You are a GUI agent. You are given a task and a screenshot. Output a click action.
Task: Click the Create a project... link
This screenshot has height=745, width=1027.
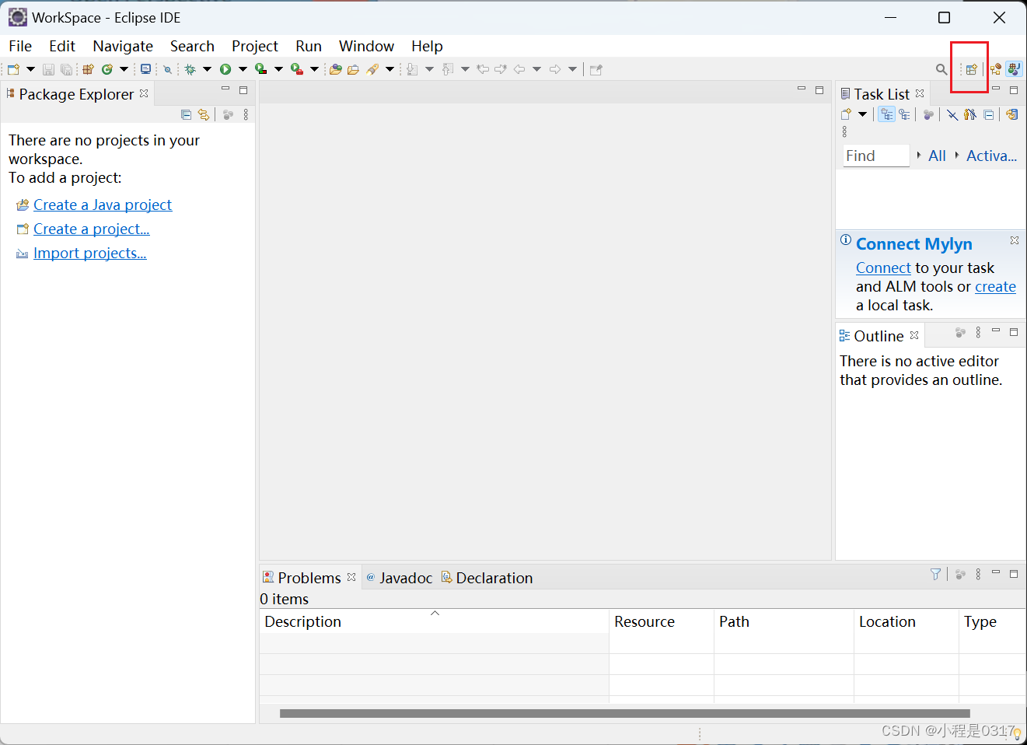coord(92,229)
